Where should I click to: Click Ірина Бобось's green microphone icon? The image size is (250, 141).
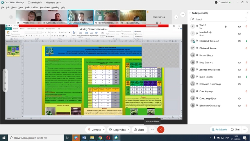246,77
